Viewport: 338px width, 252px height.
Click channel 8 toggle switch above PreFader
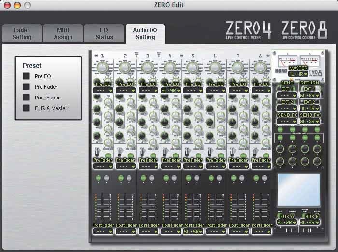coord(255,152)
